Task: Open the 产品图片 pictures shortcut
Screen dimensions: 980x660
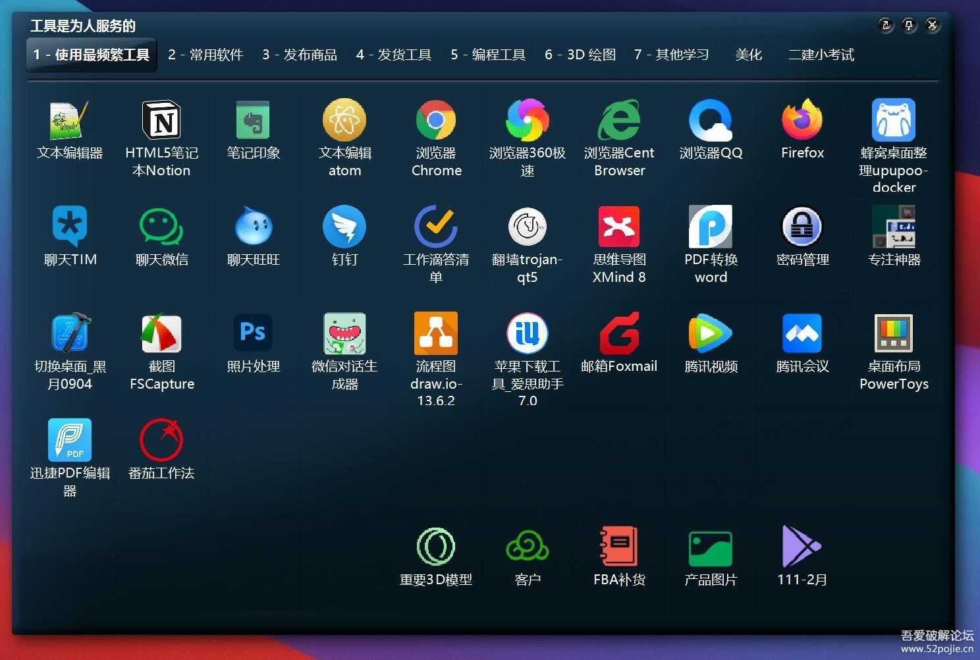Action: [x=711, y=547]
